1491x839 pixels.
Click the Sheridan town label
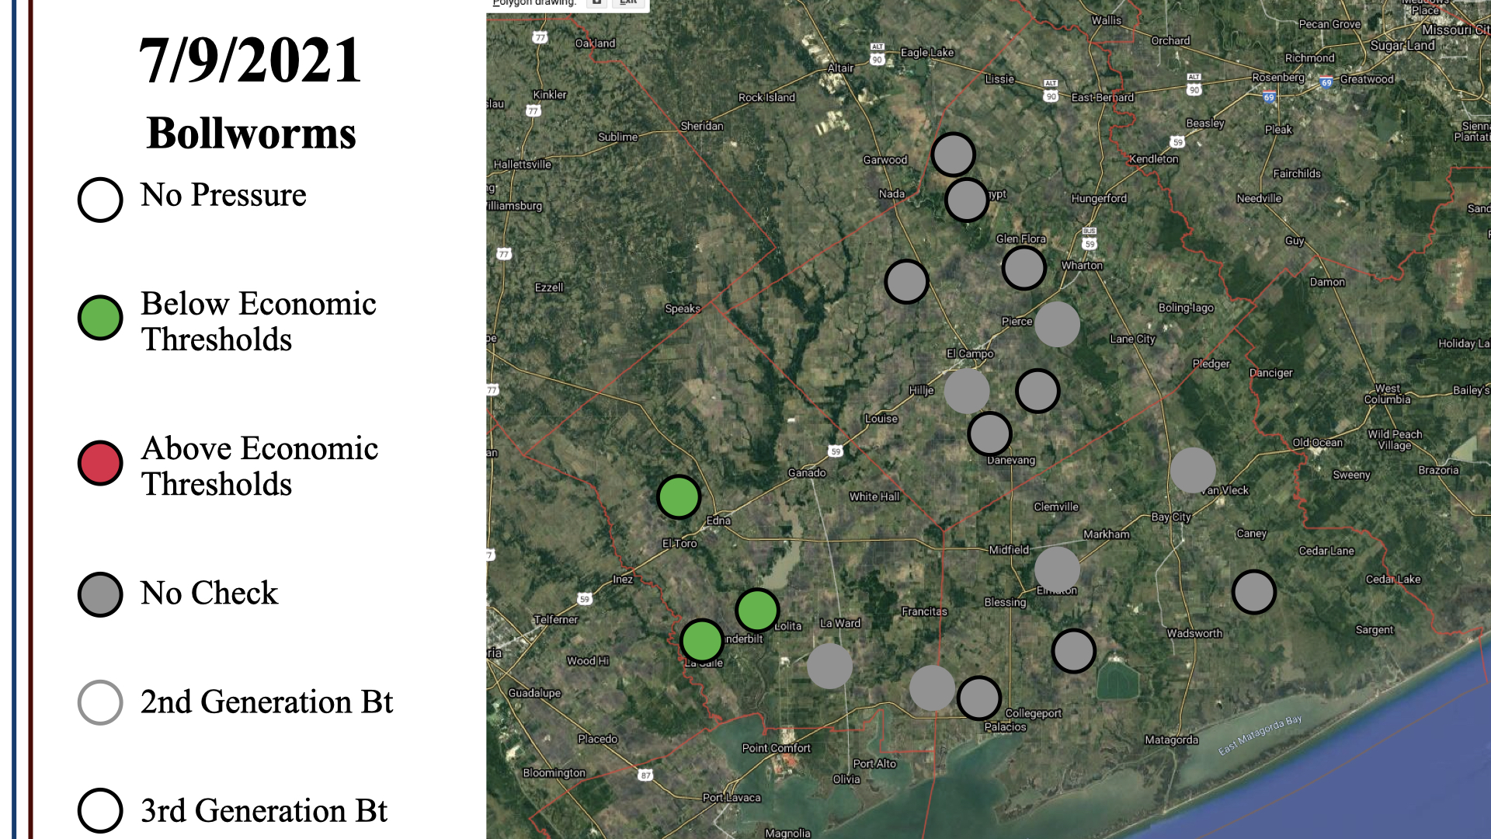(701, 127)
